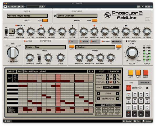Save the Scene preset with orange button
This screenshot has width=156, height=126.
45,20
